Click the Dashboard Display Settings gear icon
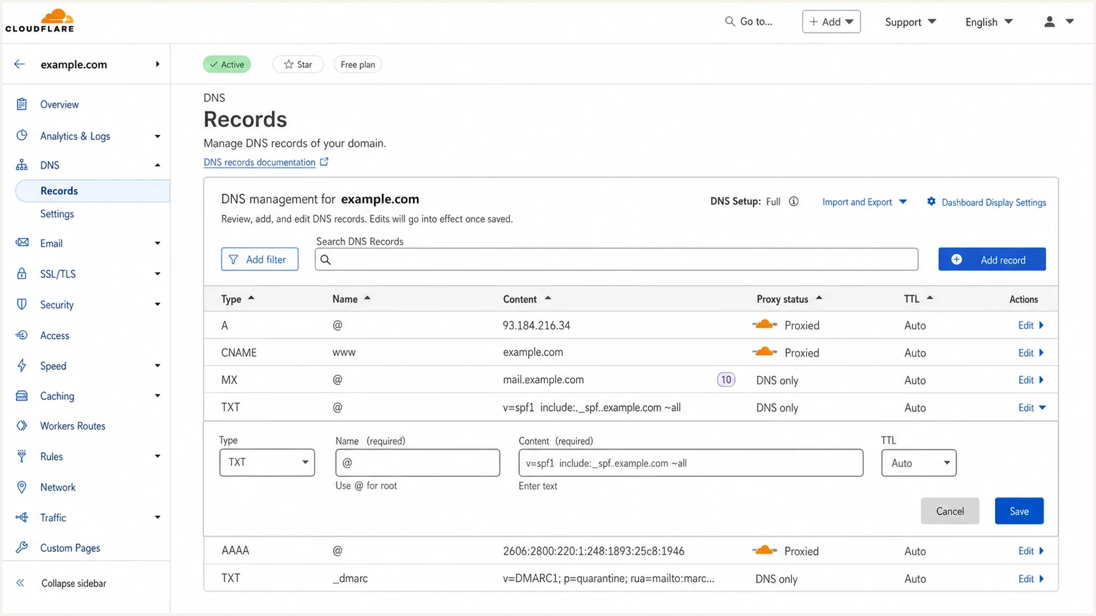1096x616 pixels. pyautogui.click(x=931, y=202)
